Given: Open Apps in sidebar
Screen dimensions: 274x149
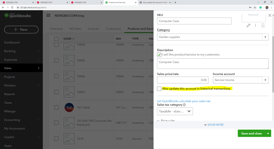Looking at the screenshot, I should pyautogui.click(x=8, y=145).
